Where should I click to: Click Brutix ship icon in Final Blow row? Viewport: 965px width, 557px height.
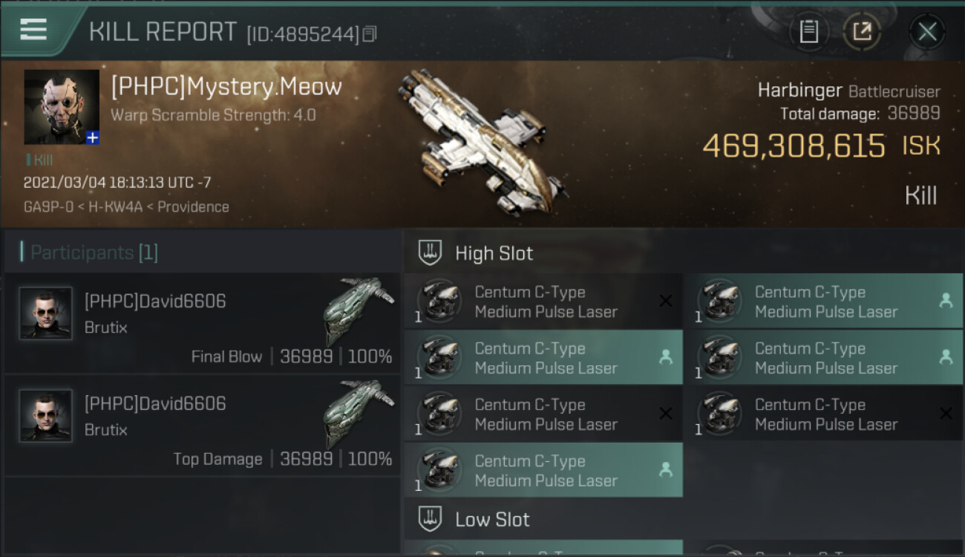(x=359, y=308)
